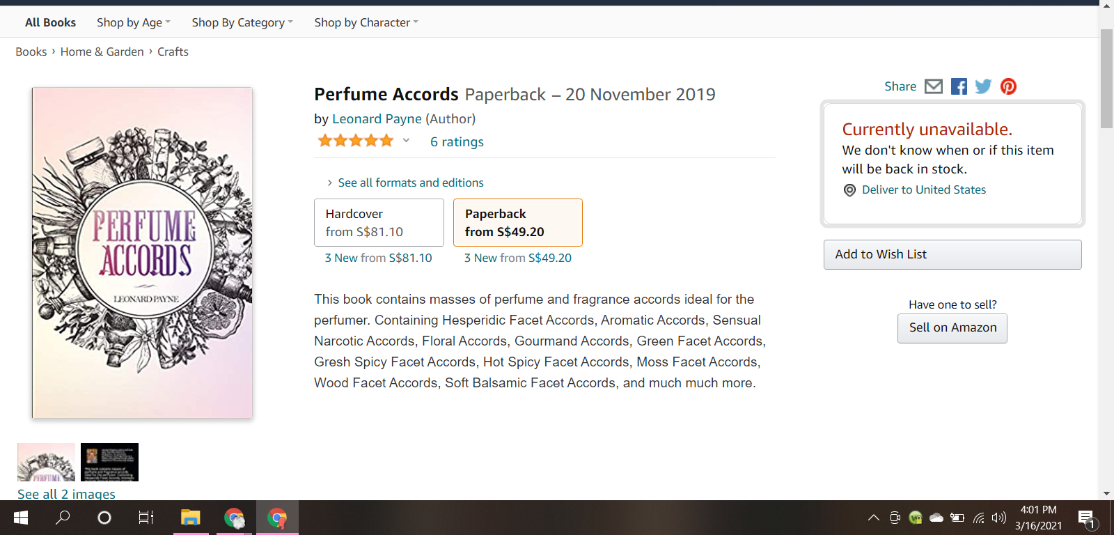Expand the Shop By Category menu
Viewport: 1114px width, 535px height.
[242, 22]
